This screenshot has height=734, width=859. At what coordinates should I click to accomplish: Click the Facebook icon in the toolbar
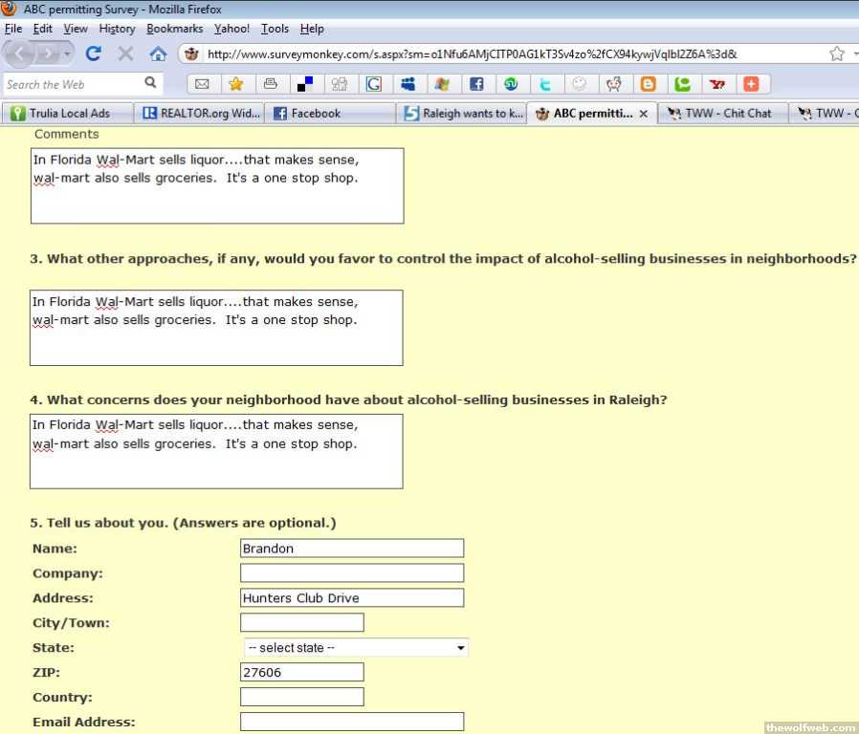[x=476, y=84]
